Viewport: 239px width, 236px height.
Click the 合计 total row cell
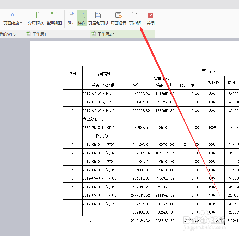[93, 221]
